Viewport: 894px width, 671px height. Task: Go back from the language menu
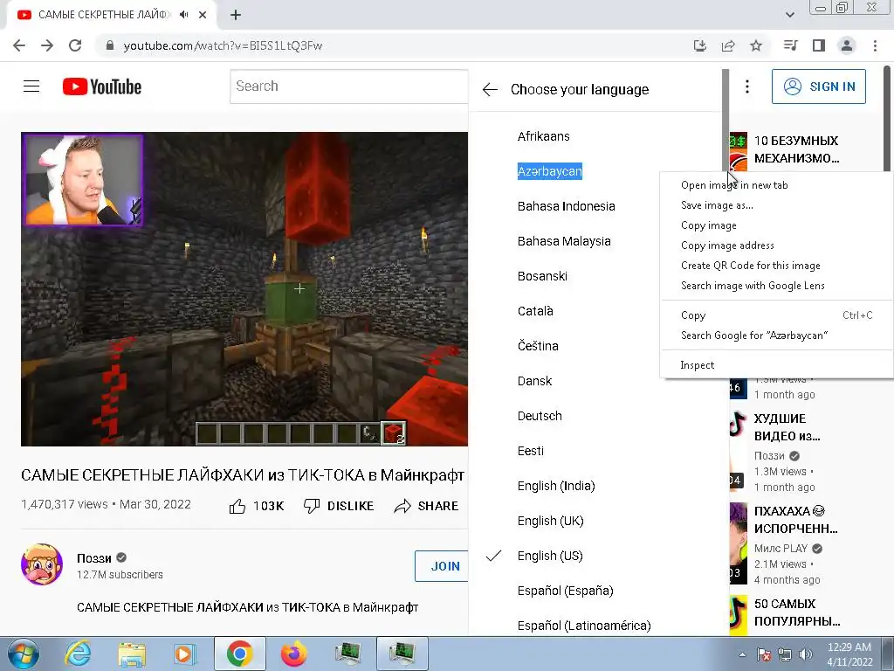coord(490,90)
